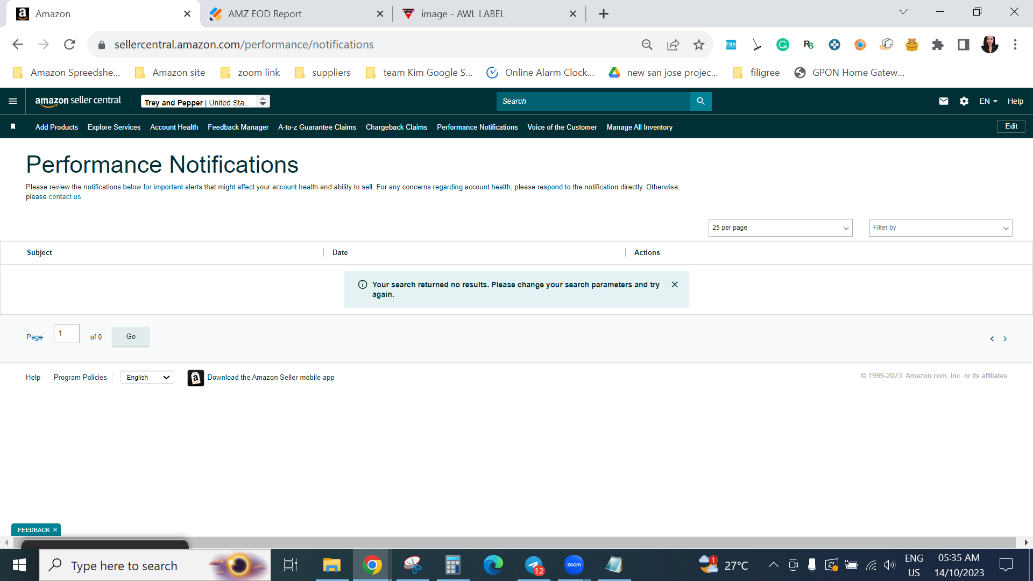Open the Help link in the header

1015,101
